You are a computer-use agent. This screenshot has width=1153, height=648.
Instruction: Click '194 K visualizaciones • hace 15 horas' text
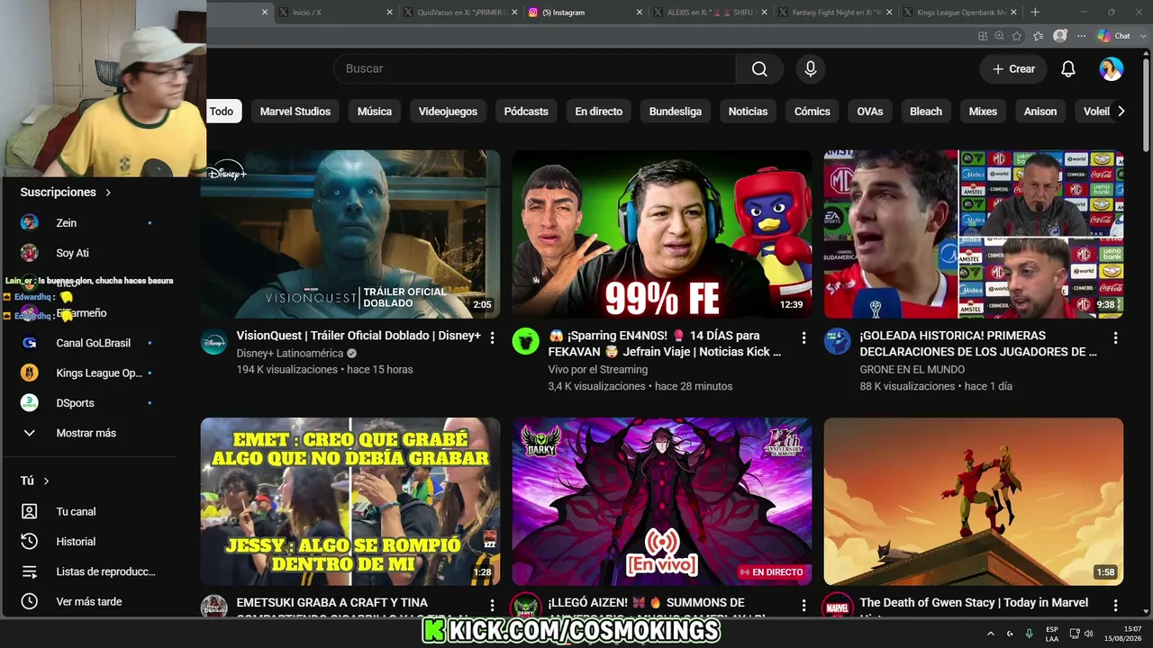[x=325, y=370]
